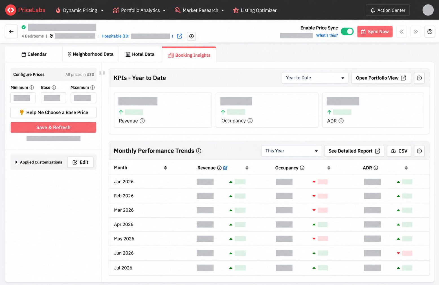Click the PriceLabs logo
The width and height of the screenshot is (439, 285).
(x=25, y=10)
